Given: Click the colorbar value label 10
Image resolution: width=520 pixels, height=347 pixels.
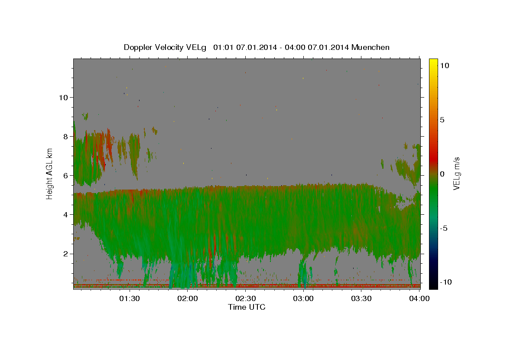Looking at the screenshot, I should click(x=444, y=65).
